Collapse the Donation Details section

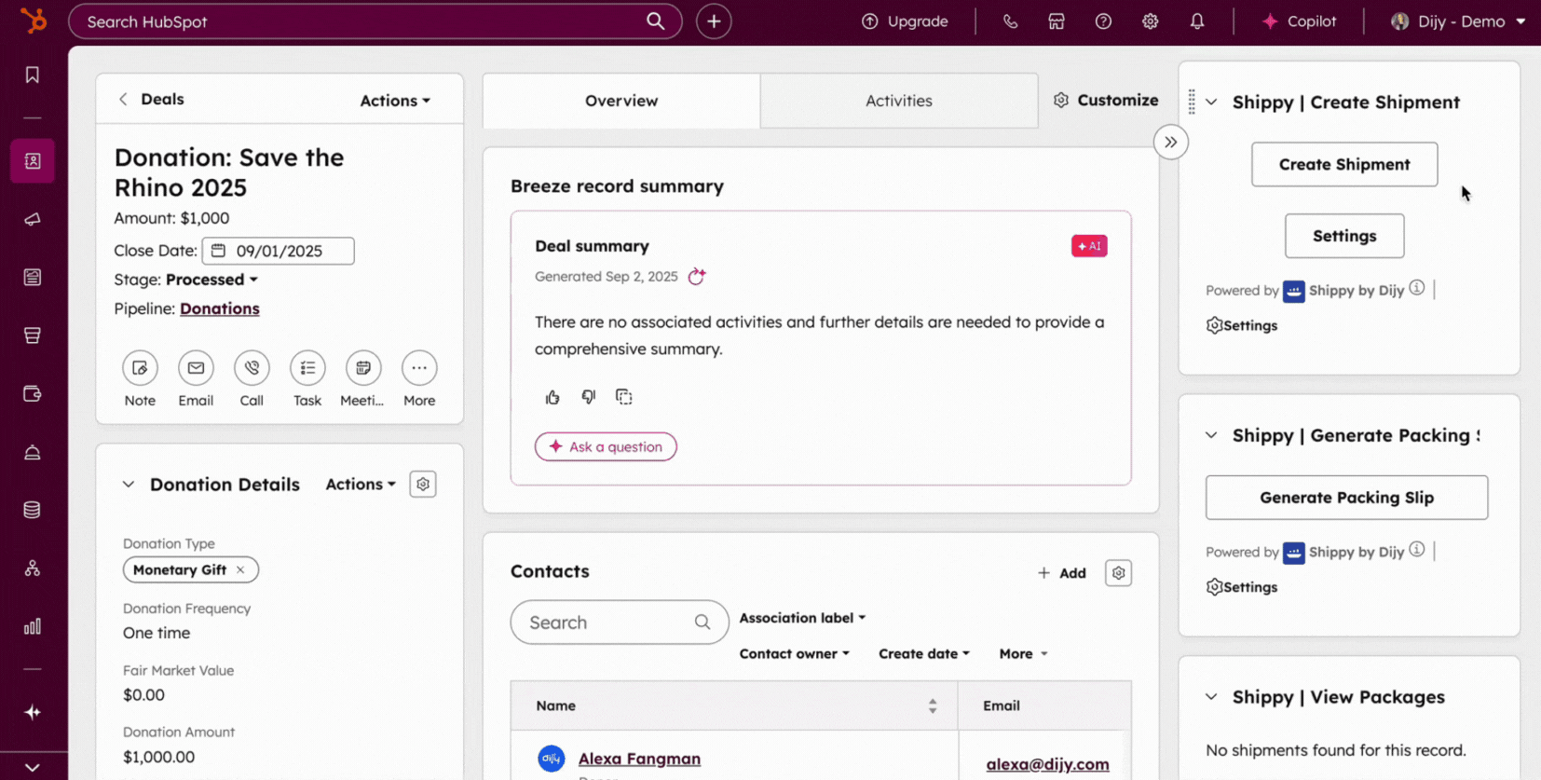129,485
